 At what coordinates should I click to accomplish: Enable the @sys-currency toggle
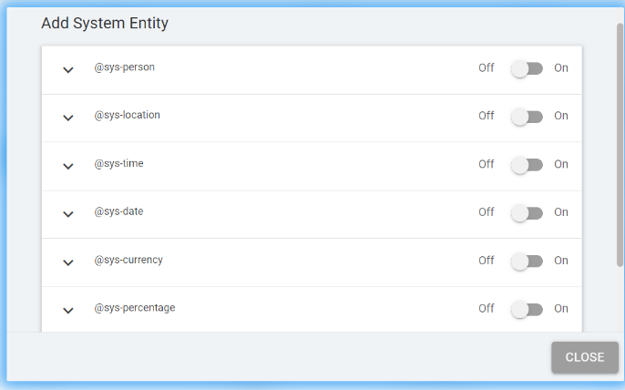pyautogui.click(x=527, y=262)
